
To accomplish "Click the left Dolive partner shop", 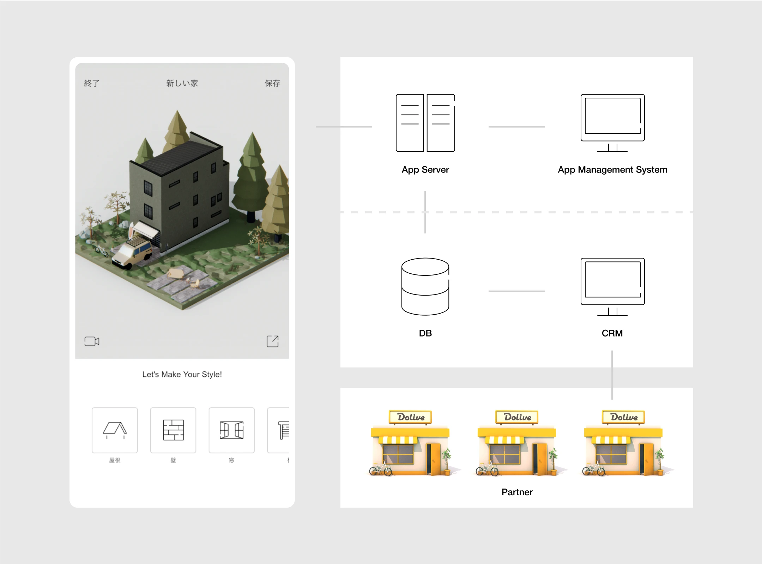I will coord(411,444).
